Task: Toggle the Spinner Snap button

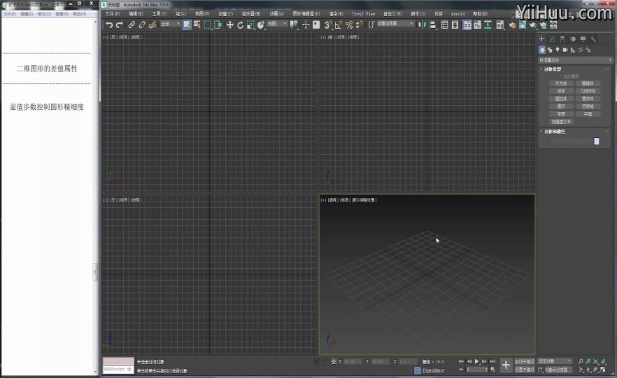Action: [359, 24]
